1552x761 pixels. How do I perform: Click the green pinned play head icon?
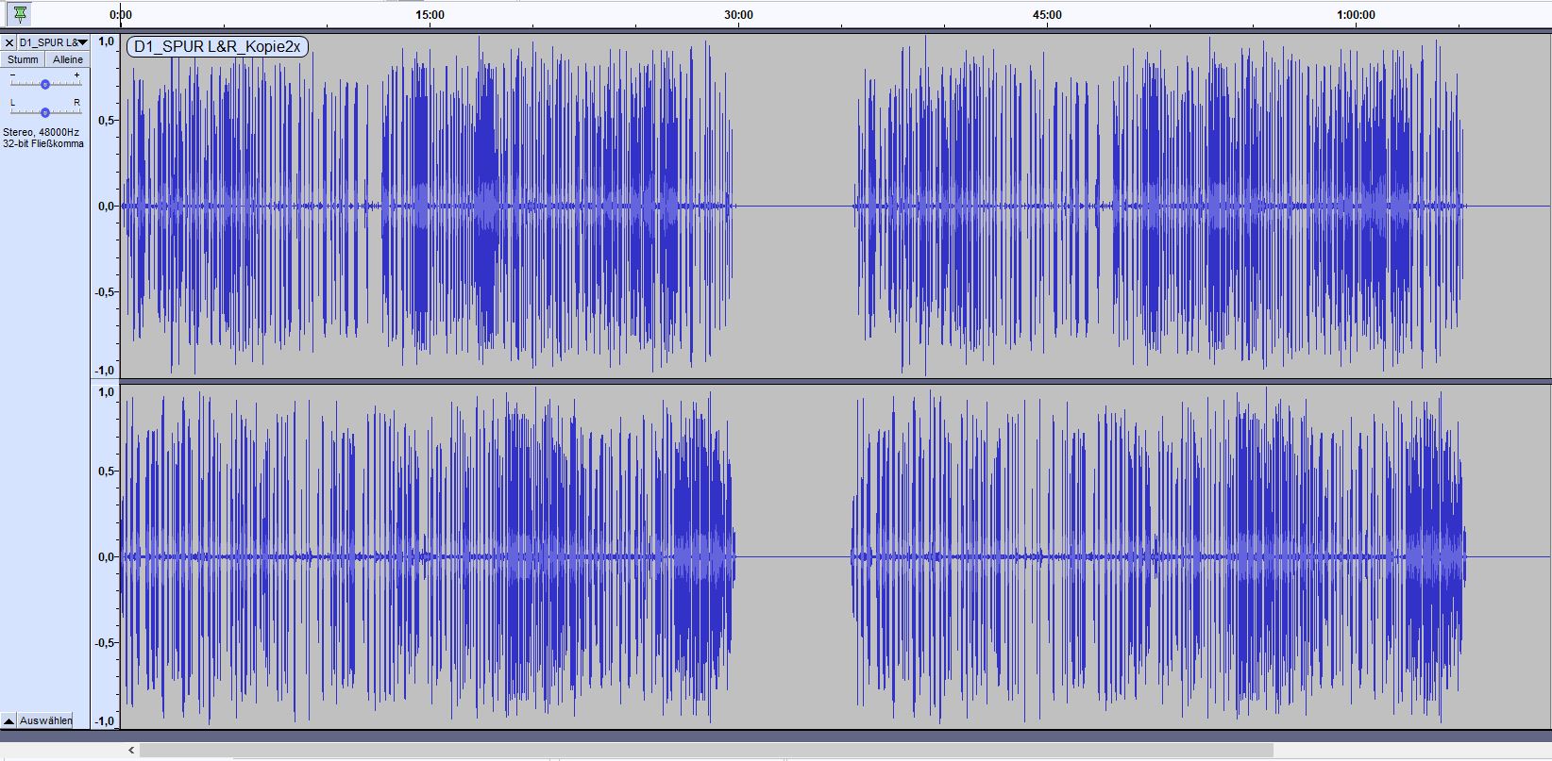click(x=20, y=14)
